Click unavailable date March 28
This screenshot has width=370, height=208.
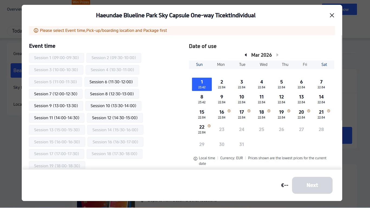(321, 129)
